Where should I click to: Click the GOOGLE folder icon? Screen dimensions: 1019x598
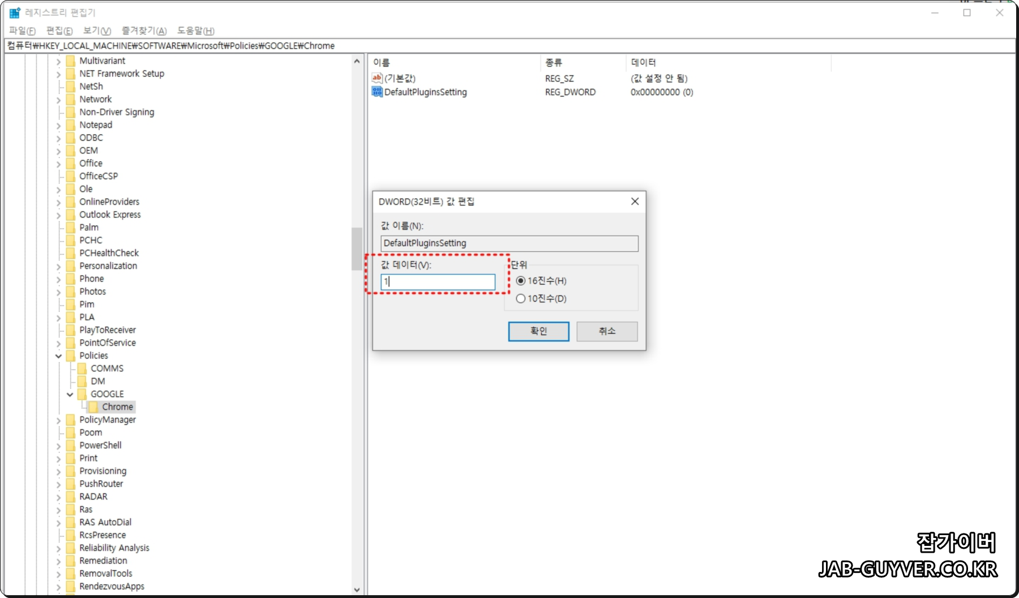(x=82, y=394)
